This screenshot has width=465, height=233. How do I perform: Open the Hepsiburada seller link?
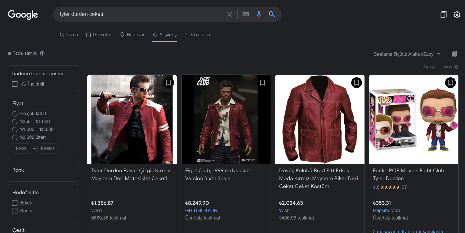(386, 211)
